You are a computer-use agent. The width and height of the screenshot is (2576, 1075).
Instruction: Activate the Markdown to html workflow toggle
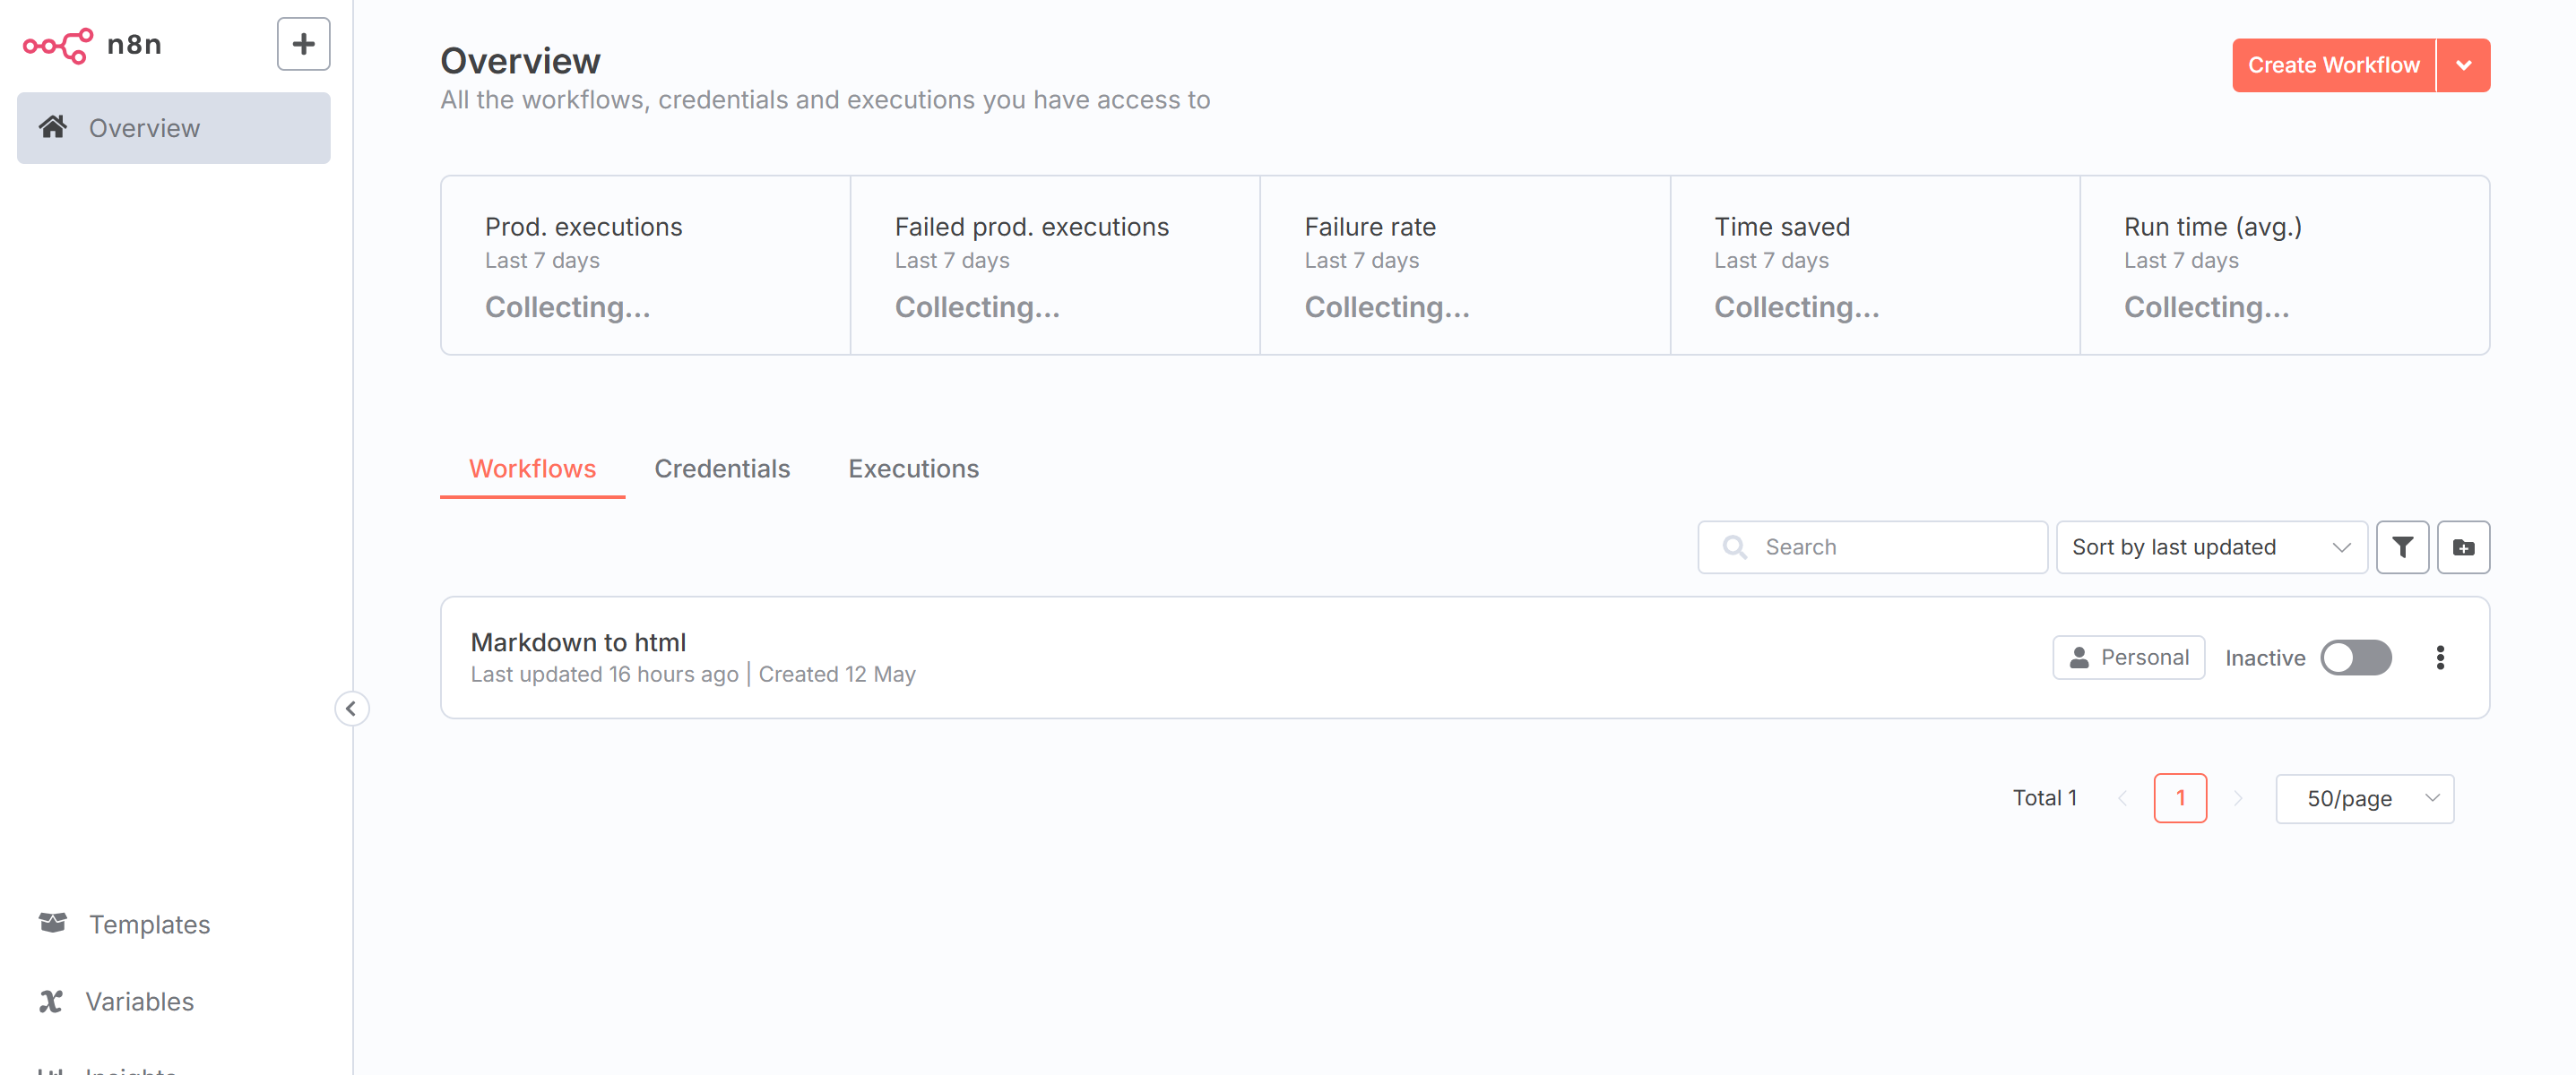point(2355,658)
